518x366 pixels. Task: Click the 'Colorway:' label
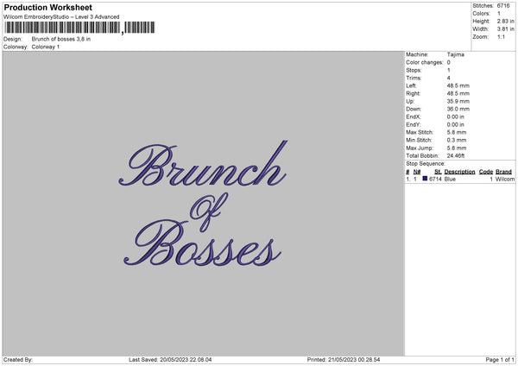(x=16, y=47)
